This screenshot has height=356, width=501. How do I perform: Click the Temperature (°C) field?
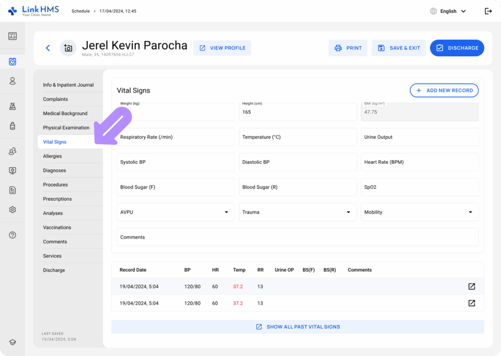coord(298,137)
